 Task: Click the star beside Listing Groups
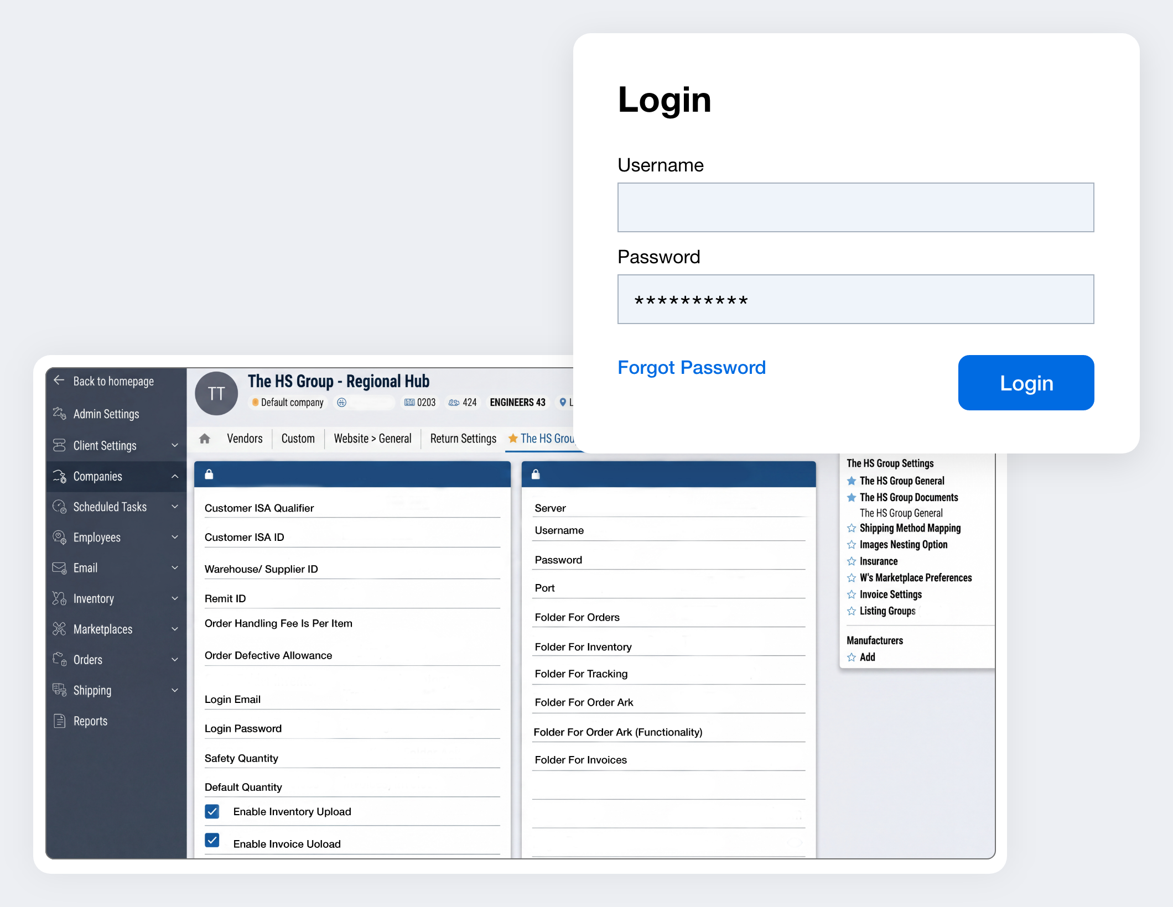[x=852, y=611]
